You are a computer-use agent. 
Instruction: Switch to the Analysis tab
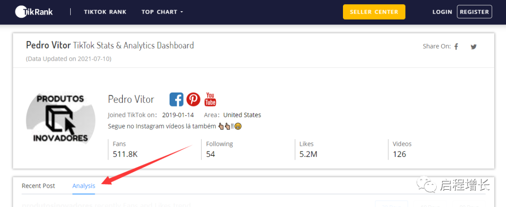click(83, 186)
